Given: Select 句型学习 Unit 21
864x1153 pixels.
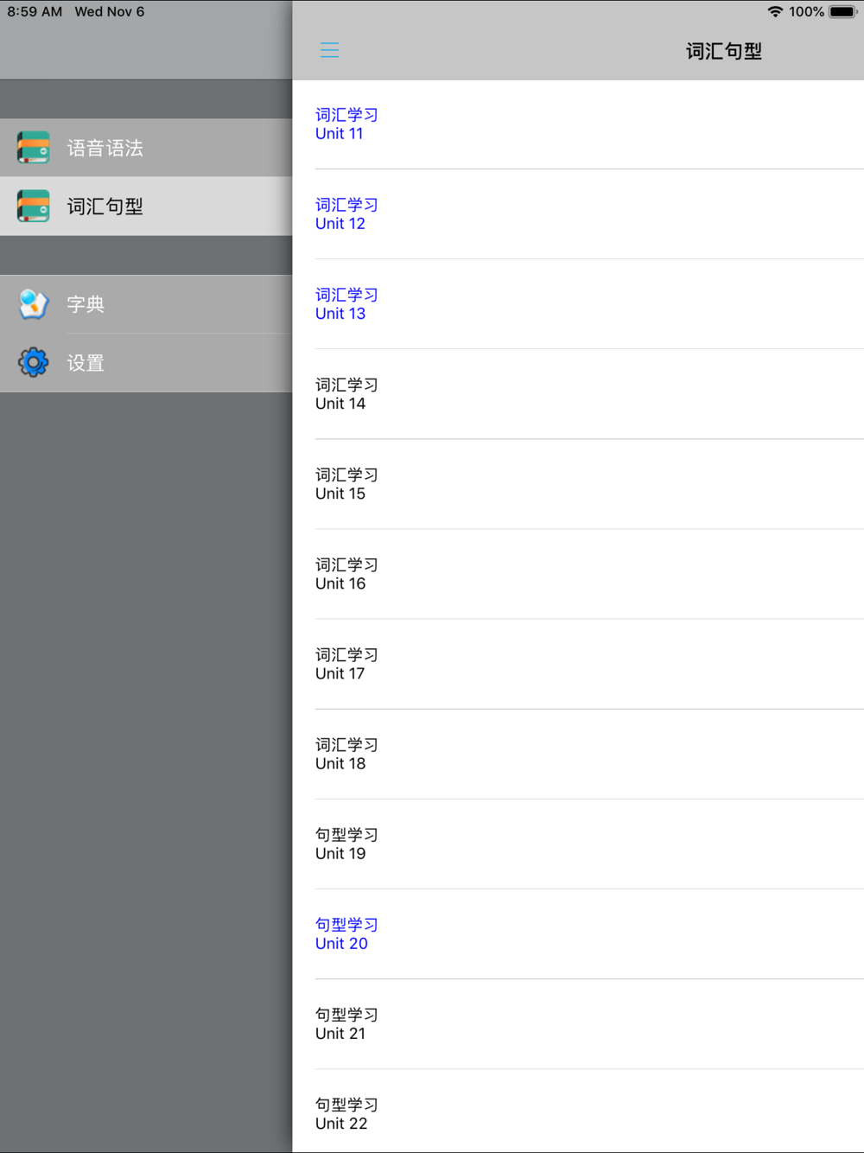Looking at the screenshot, I should tap(578, 1024).
